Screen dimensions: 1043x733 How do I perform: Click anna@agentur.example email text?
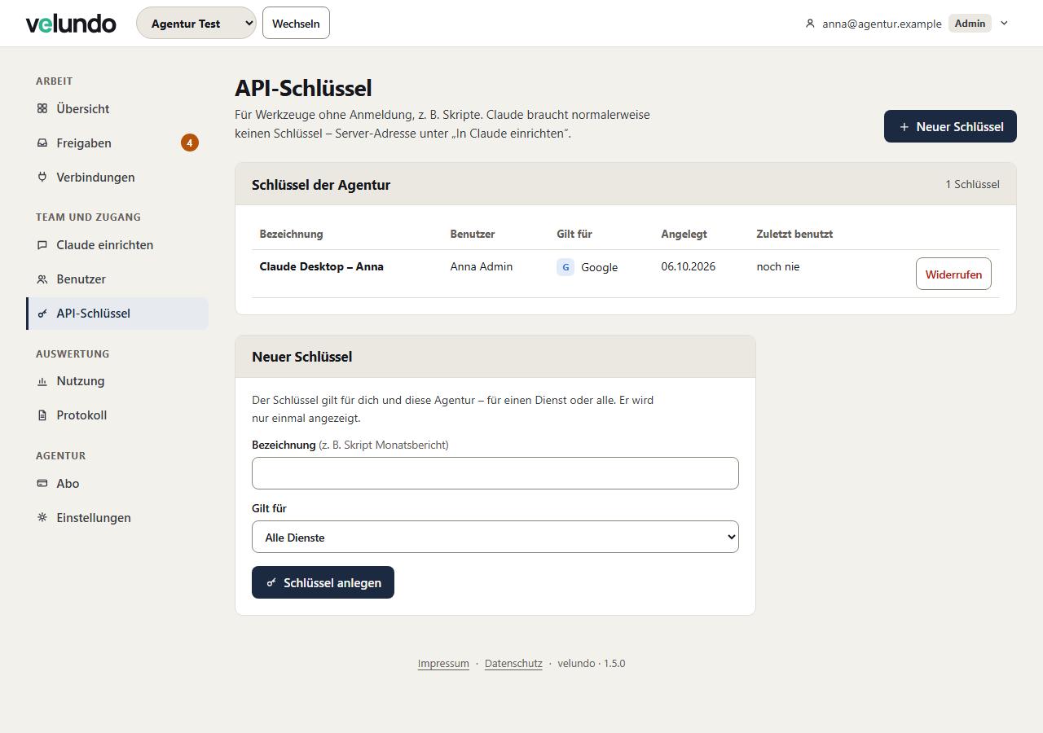point(882,24)
